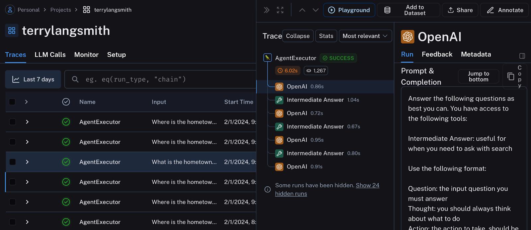
Task: Expand the trace panel to fullscreen
Action: tap(280, 10)
